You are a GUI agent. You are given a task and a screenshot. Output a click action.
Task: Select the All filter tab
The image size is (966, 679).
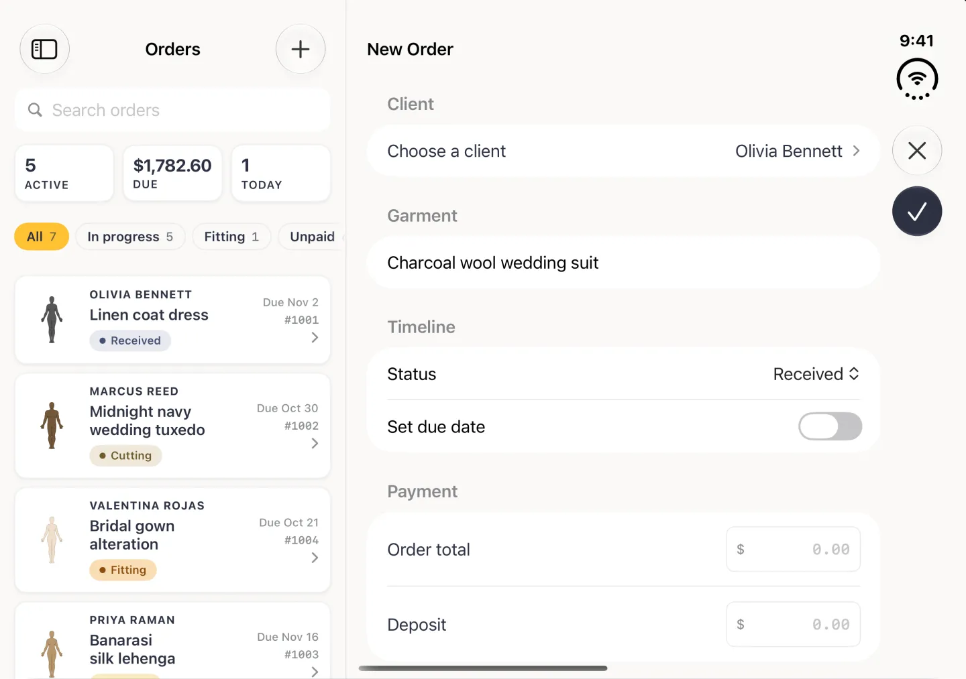42,237
